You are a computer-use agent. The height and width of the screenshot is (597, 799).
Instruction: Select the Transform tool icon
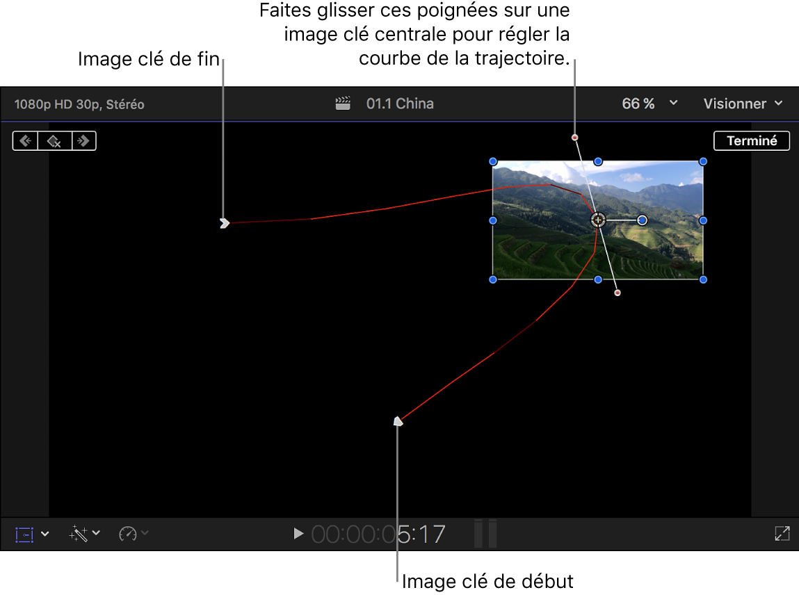coord(24,533)
